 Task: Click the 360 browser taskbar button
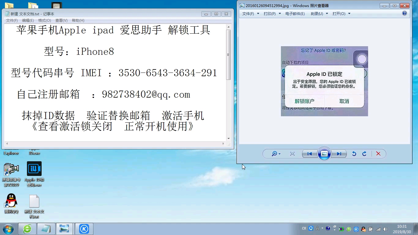point(27,229)
